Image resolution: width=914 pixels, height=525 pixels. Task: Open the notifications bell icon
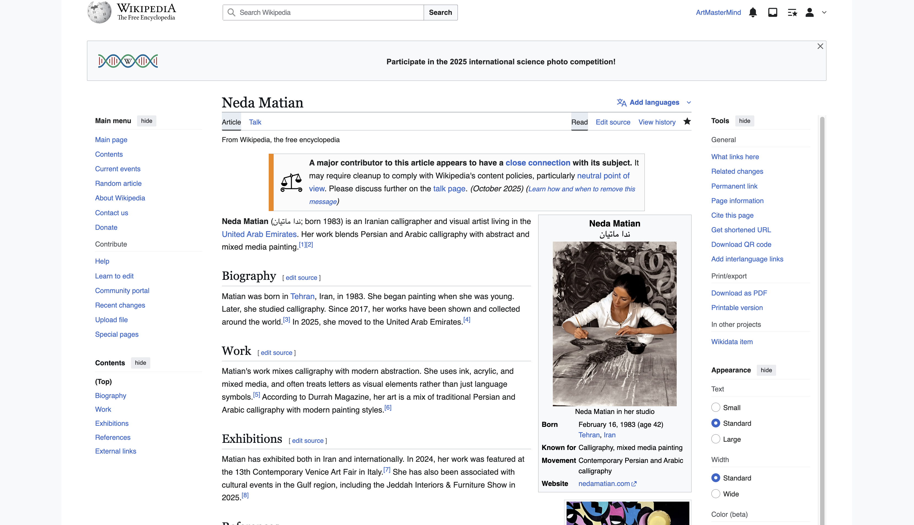(753, 12)
